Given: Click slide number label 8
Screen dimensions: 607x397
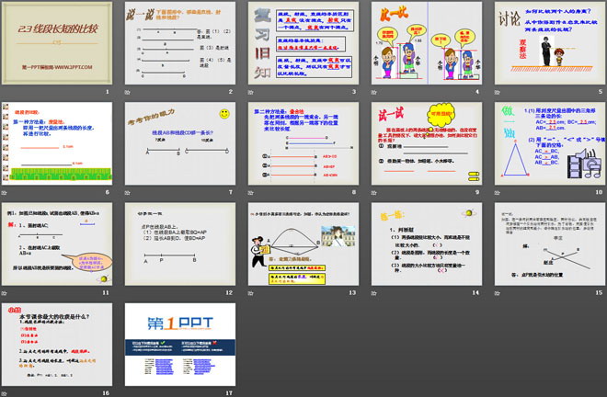Looking at the screenshot, I should pyautogui.click(x=353, y=192).
